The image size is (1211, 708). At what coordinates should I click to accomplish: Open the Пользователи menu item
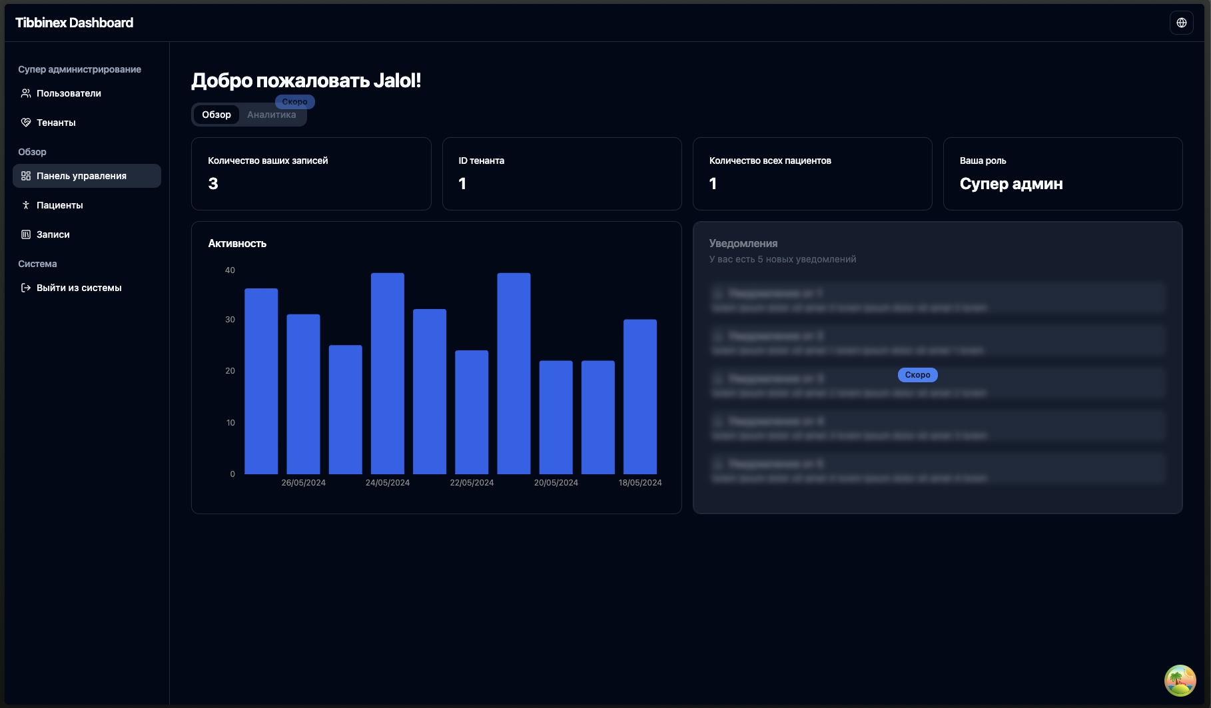click(x=87, y=93)
